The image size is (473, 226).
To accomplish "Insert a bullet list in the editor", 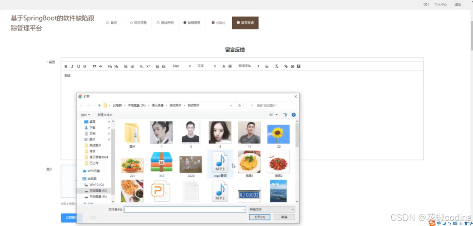I will click(x=132, y=66).
